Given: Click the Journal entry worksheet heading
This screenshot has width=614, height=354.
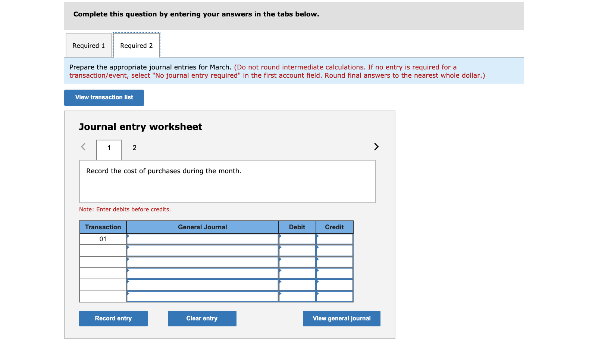Looking at the screenshot, I should click(x=141, y=127).
